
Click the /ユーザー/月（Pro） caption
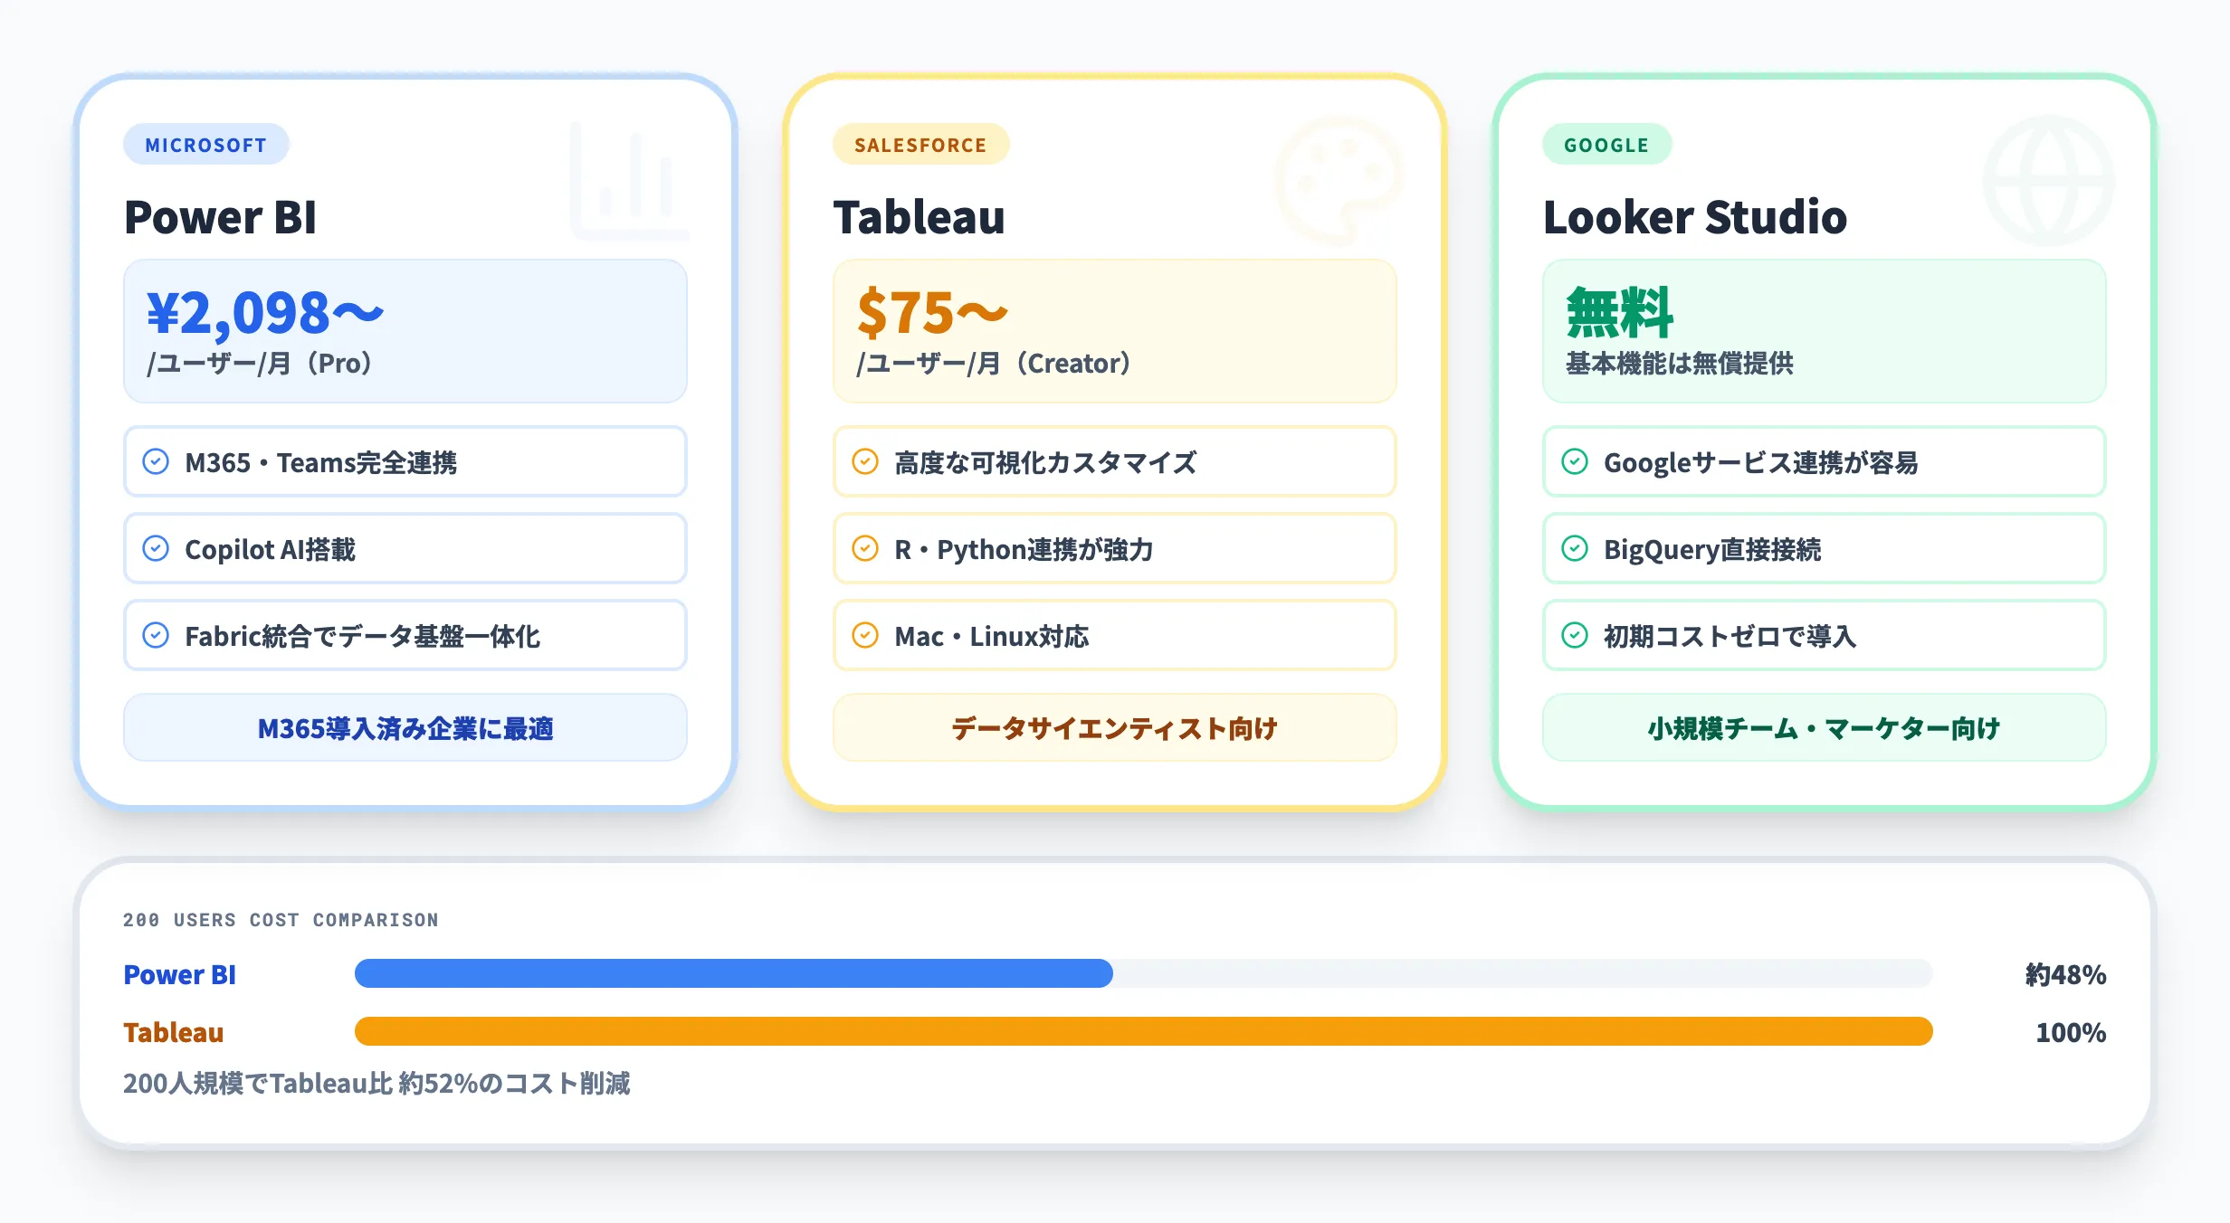coord(261,363)
